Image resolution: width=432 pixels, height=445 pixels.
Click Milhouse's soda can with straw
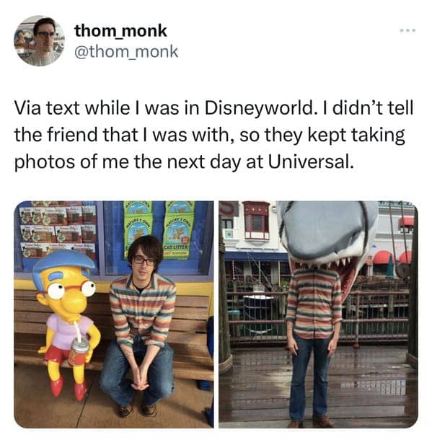coord(78,347)
